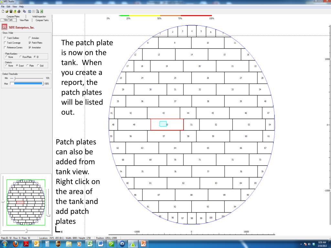The image size is (331, 248).
Task: Create a new file with toolbar icon
Action: point(3,11)
